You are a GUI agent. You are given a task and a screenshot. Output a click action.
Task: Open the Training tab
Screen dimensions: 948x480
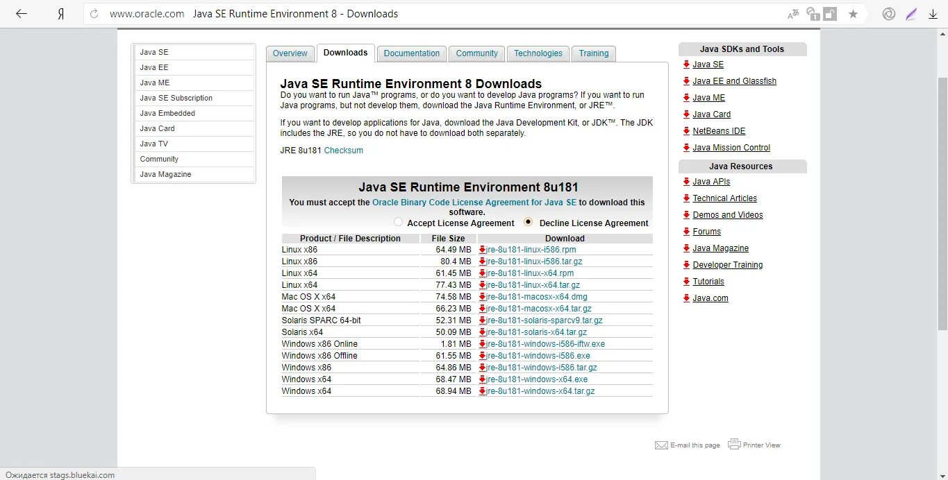[x=594, y=53]
